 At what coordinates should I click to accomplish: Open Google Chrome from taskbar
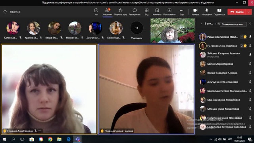tap(50, 139)
